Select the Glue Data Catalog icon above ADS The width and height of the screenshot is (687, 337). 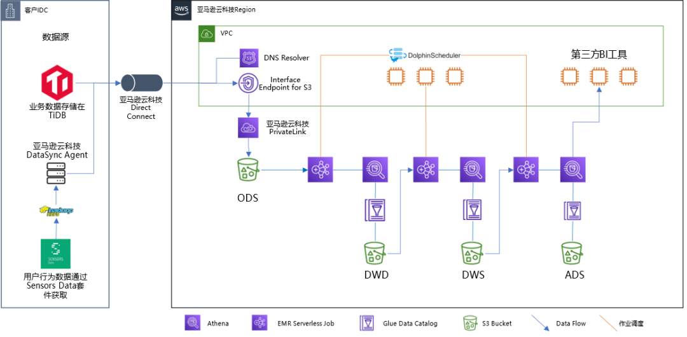(573, 210)
